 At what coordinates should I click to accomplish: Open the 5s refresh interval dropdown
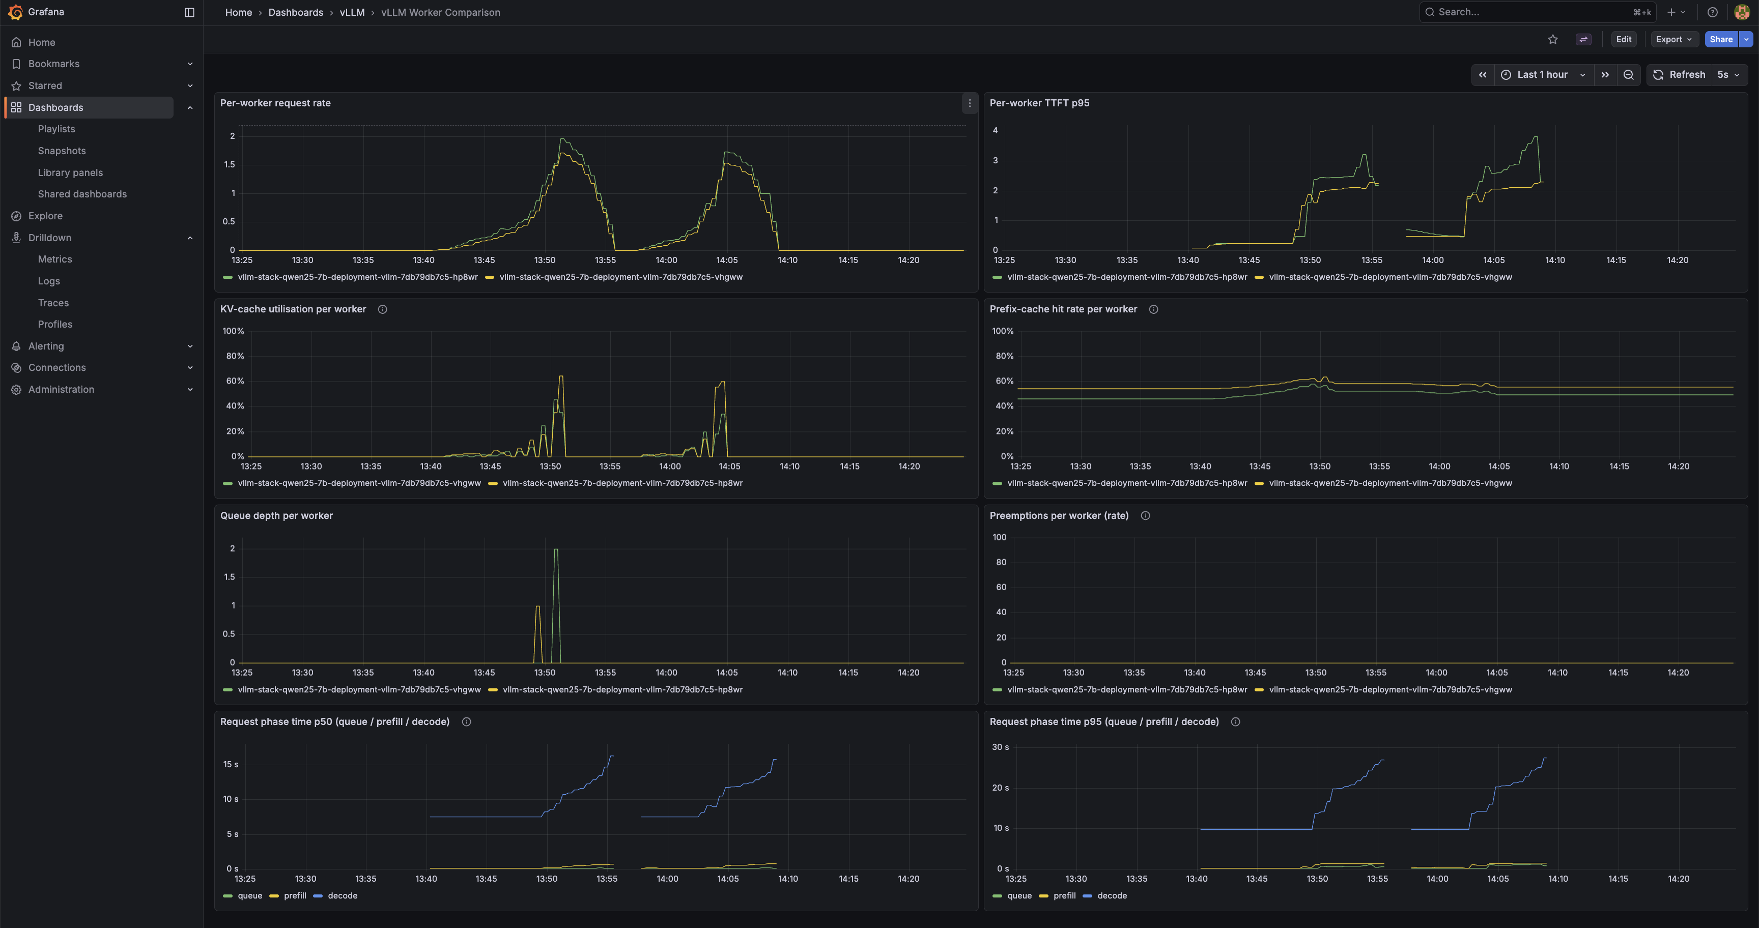(1727, 74)
